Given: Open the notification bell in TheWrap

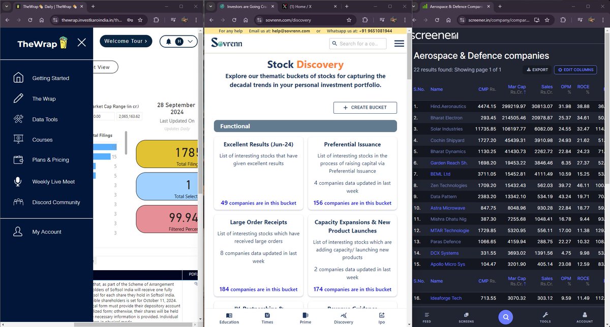Looking at the screenshot, I should pyautogui.click(x=168, y=41).
